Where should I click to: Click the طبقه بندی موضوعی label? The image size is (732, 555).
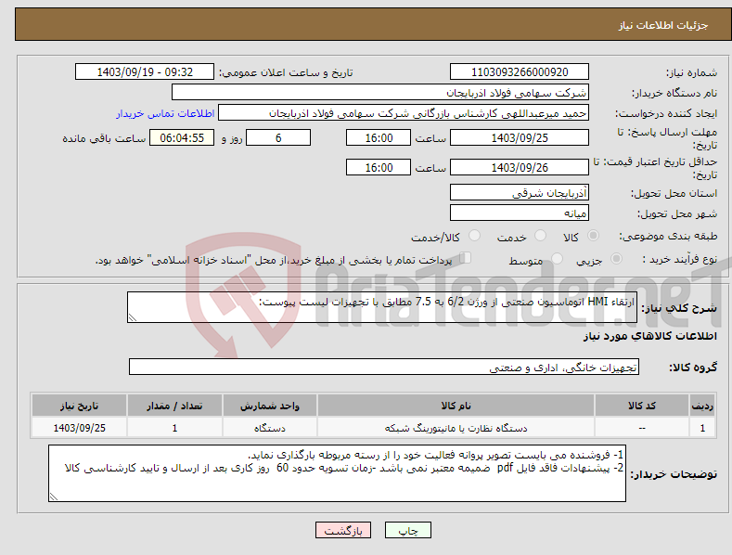(668, 237)
